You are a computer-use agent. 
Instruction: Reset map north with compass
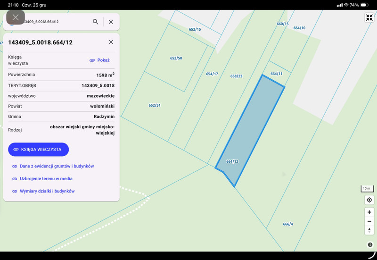click(369, 230)
